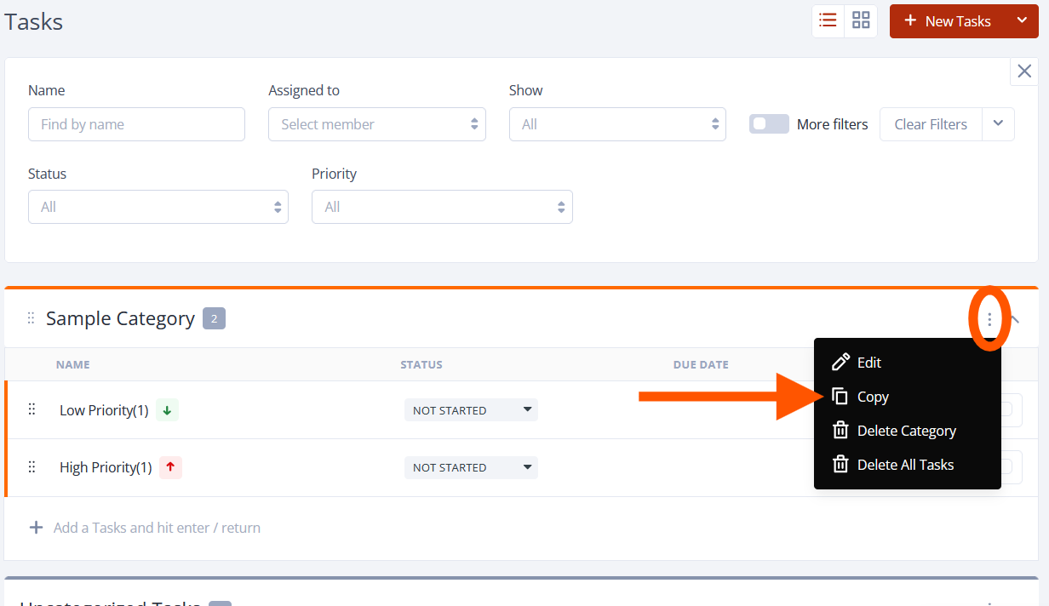
Task: Open Sample Category three-dot menu
Action: 989,319
